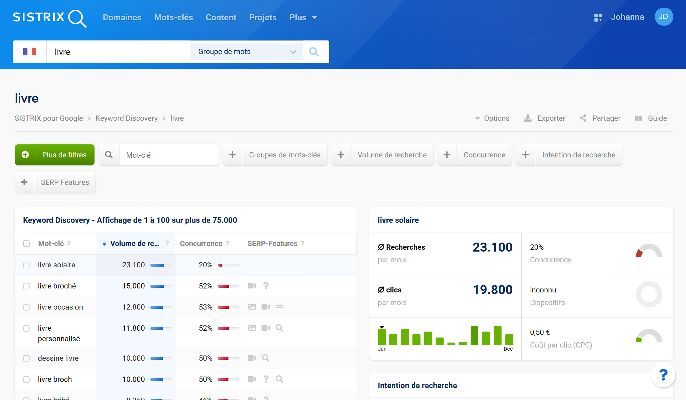
Task: Toggle checkbox for livre solaire row
Action: [x=26, y=265]
